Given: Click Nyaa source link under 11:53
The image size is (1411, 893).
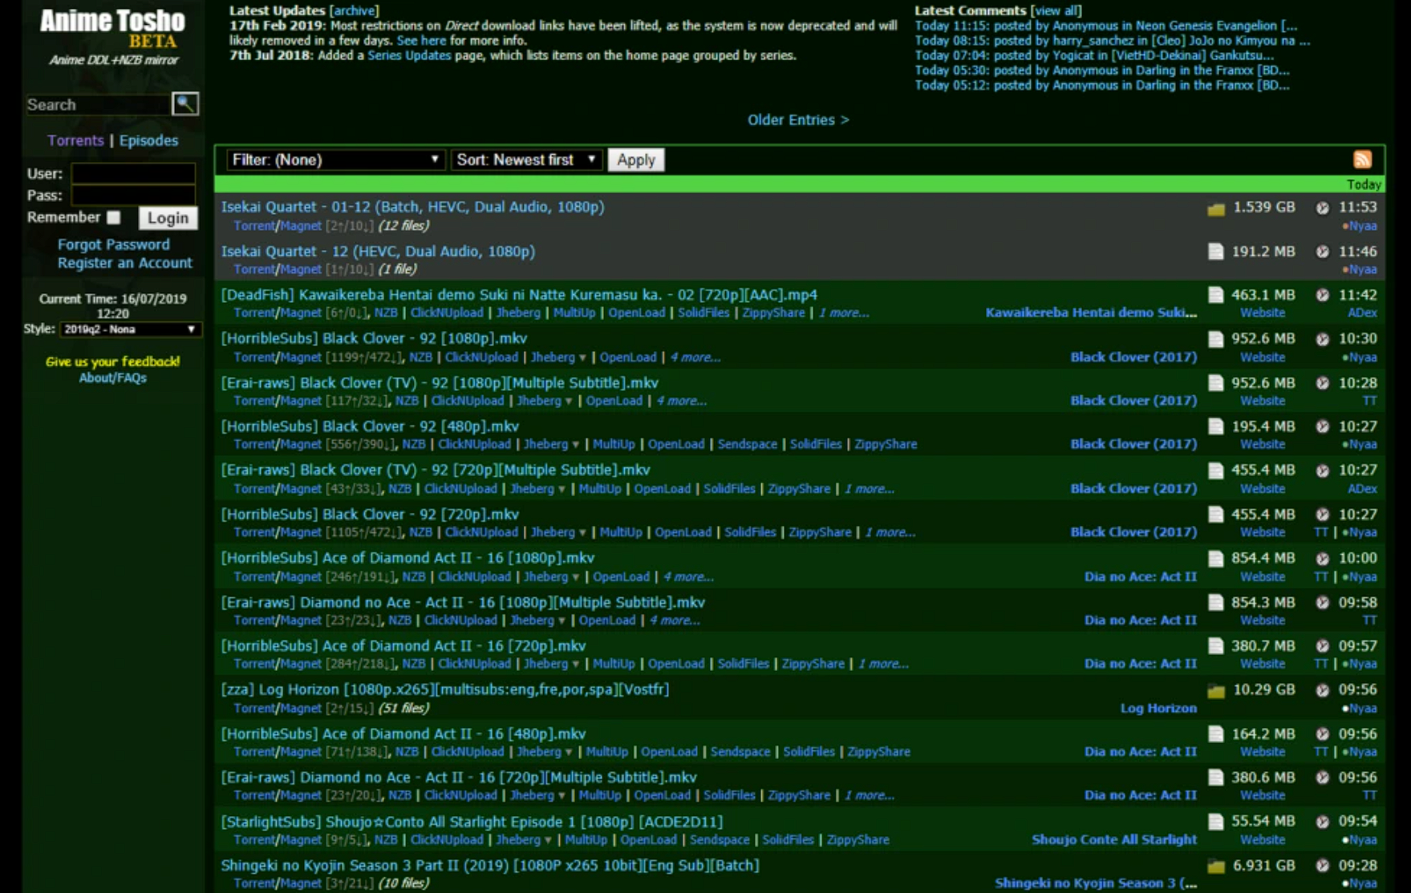Looking at the screenshot, I should tap(1361, 226).
